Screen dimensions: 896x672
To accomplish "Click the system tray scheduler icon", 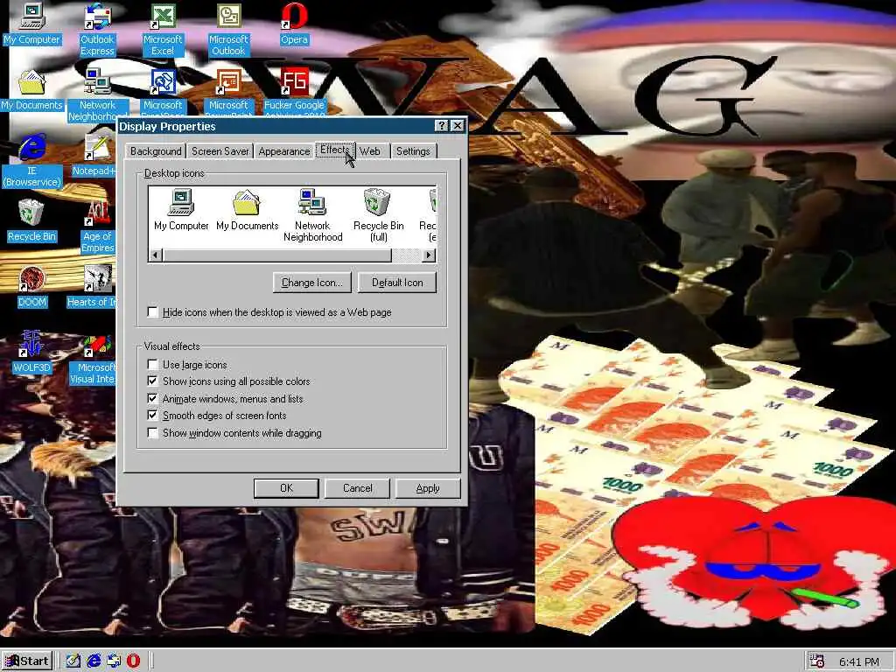I will pyautogui.click(x=817, y=661).
